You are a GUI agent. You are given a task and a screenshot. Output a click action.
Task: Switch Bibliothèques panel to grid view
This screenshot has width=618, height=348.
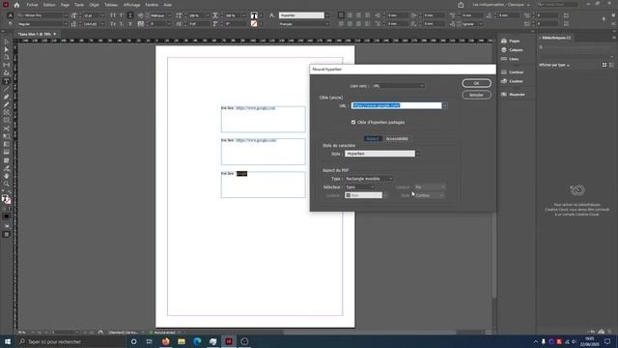604,65
